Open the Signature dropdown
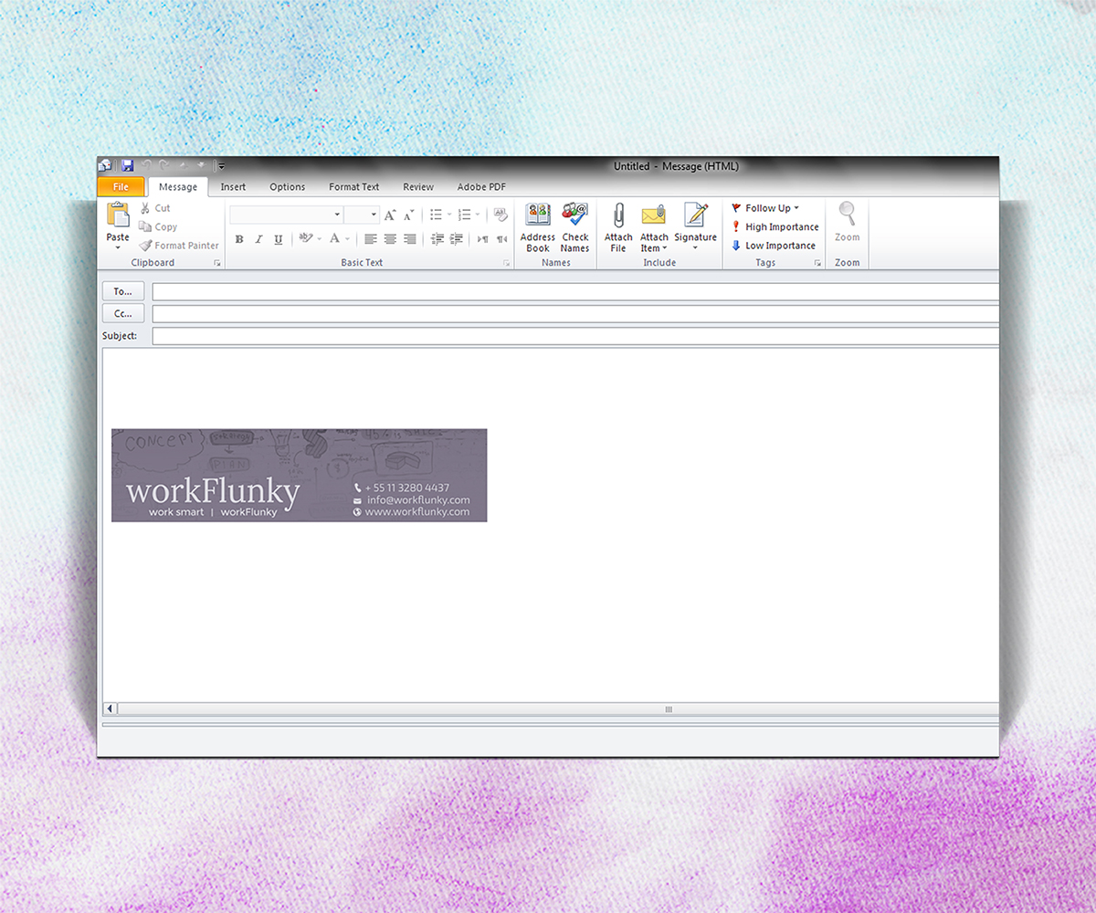The image size is (1096, 913). point(695,227)
